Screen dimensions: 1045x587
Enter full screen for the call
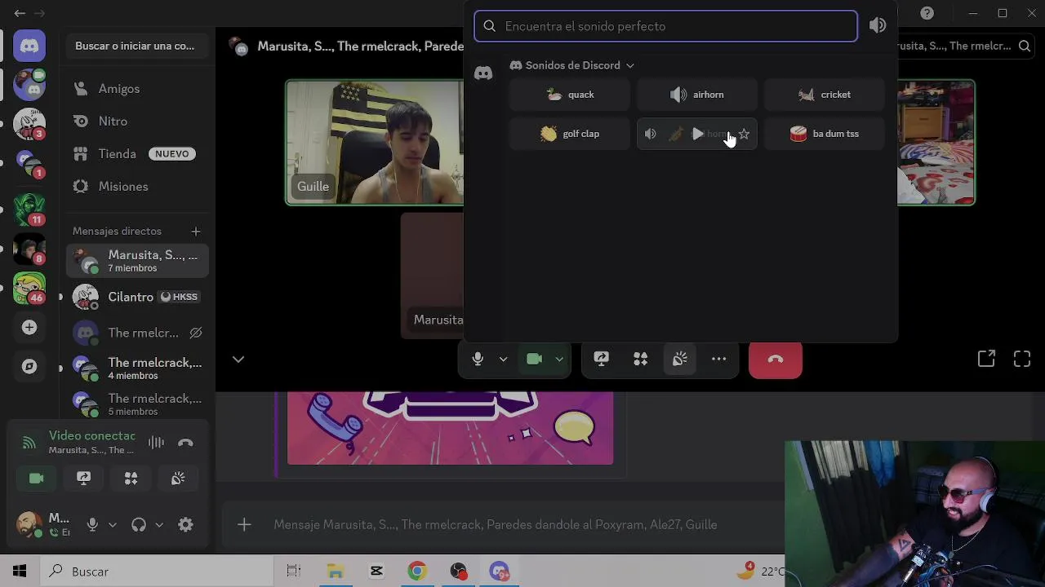1022,359
